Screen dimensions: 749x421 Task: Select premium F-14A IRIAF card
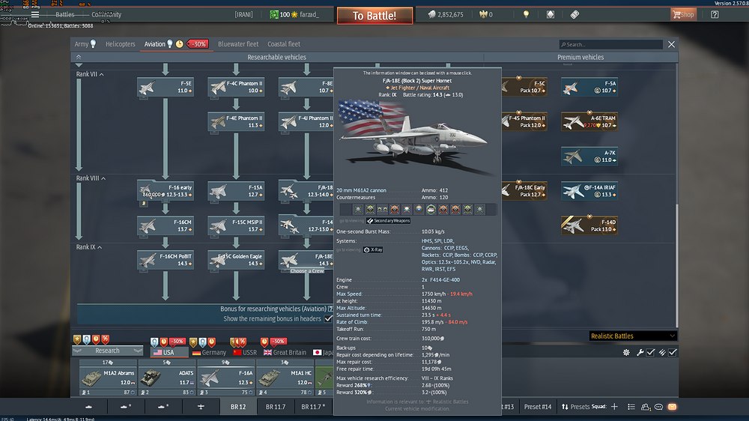coord(589,191)
